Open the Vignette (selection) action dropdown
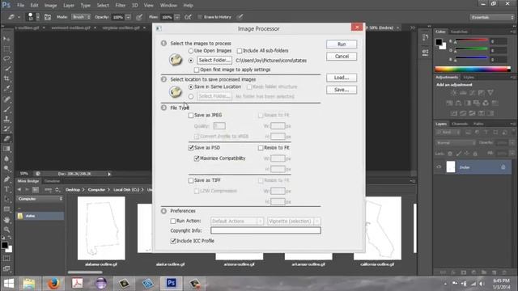The height and width of the screenshot is (291, 518). (294, 221)
